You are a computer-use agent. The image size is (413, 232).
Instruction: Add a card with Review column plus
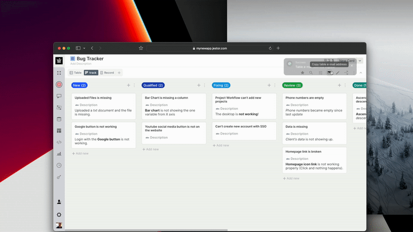point(339,85)
